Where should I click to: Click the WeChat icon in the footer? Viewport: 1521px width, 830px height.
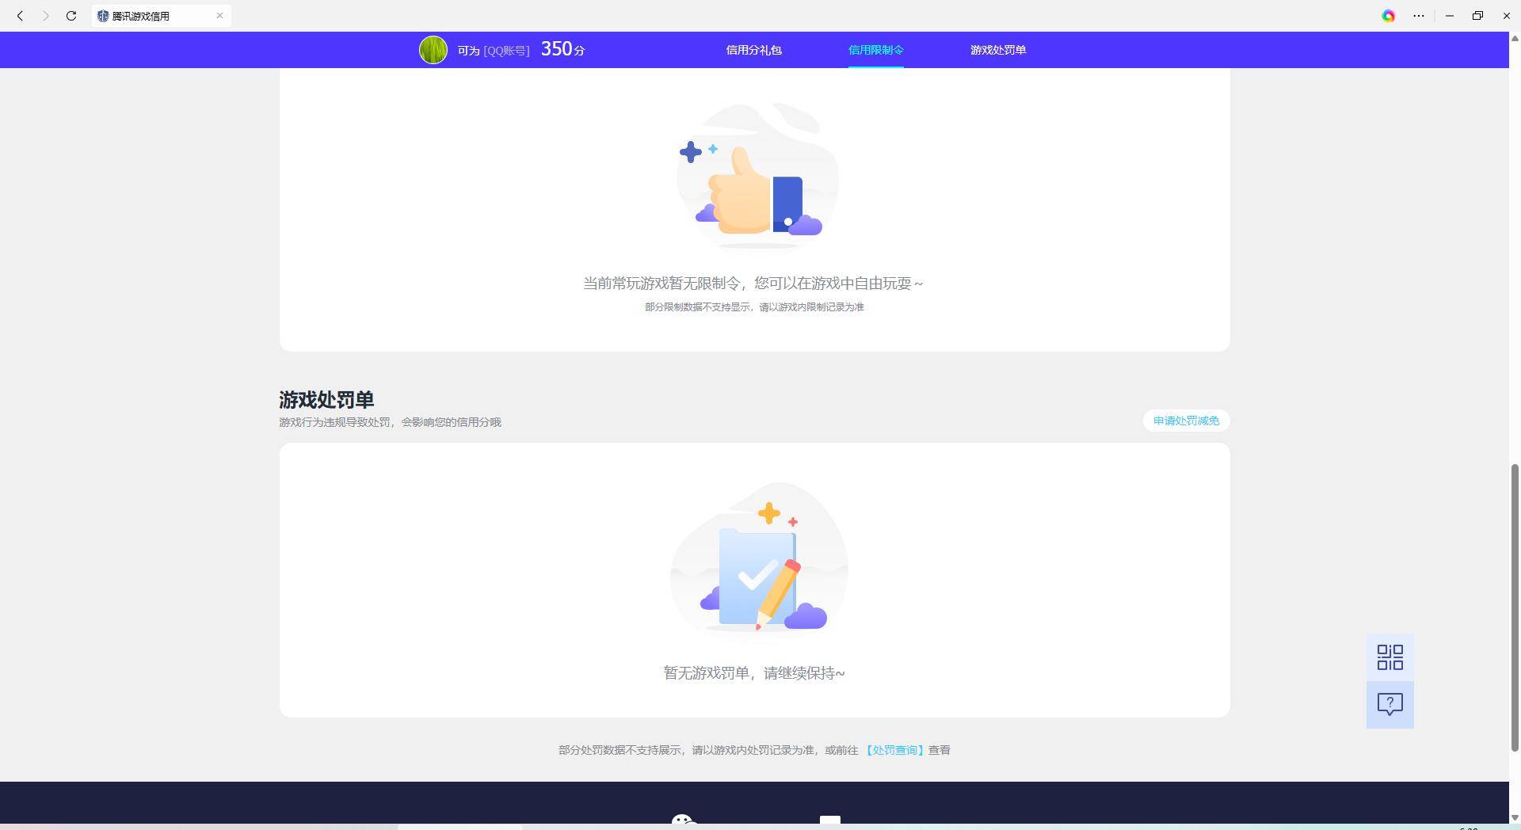tap(829, 824)
